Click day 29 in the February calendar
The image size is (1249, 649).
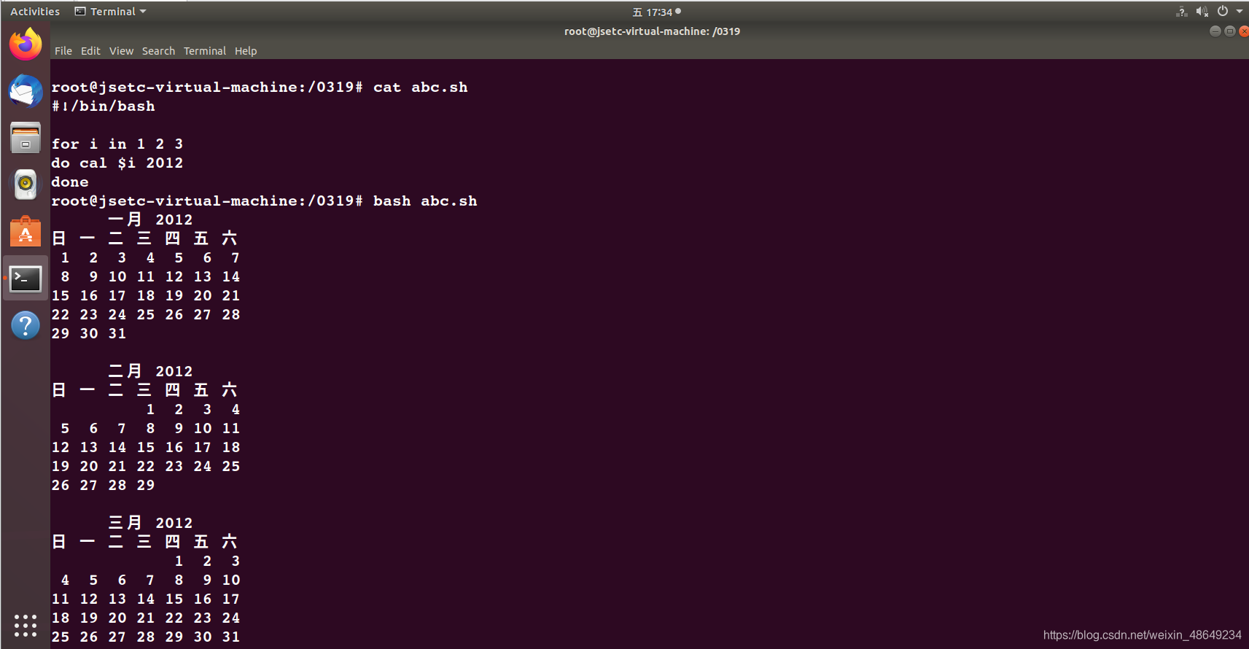point(146,486)
